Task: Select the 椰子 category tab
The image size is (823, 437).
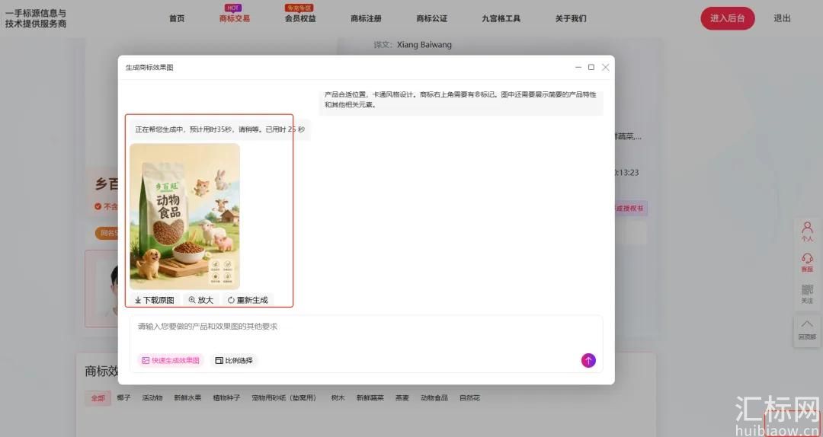Action: point(124,398)
